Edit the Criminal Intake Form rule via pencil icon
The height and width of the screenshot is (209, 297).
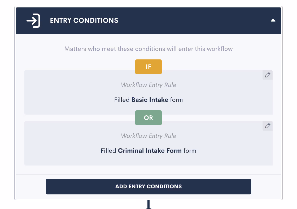267,126
